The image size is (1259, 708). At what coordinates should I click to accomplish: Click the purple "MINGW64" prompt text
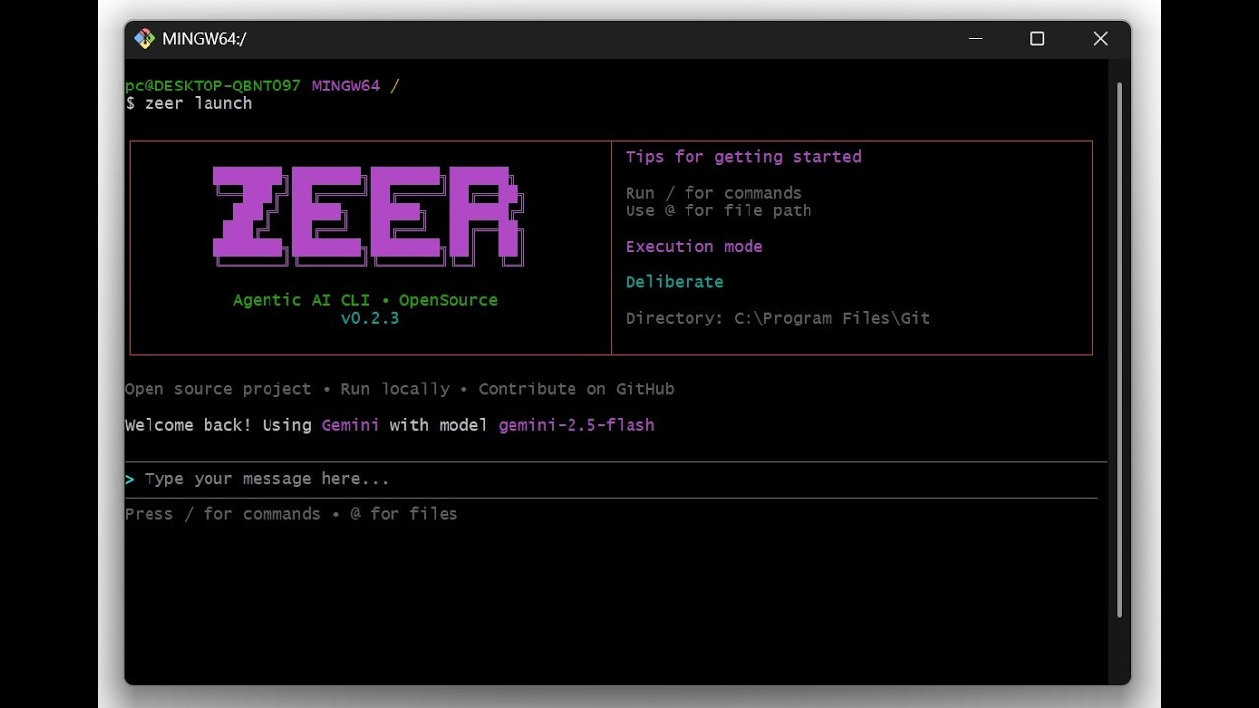coord(345,86)
